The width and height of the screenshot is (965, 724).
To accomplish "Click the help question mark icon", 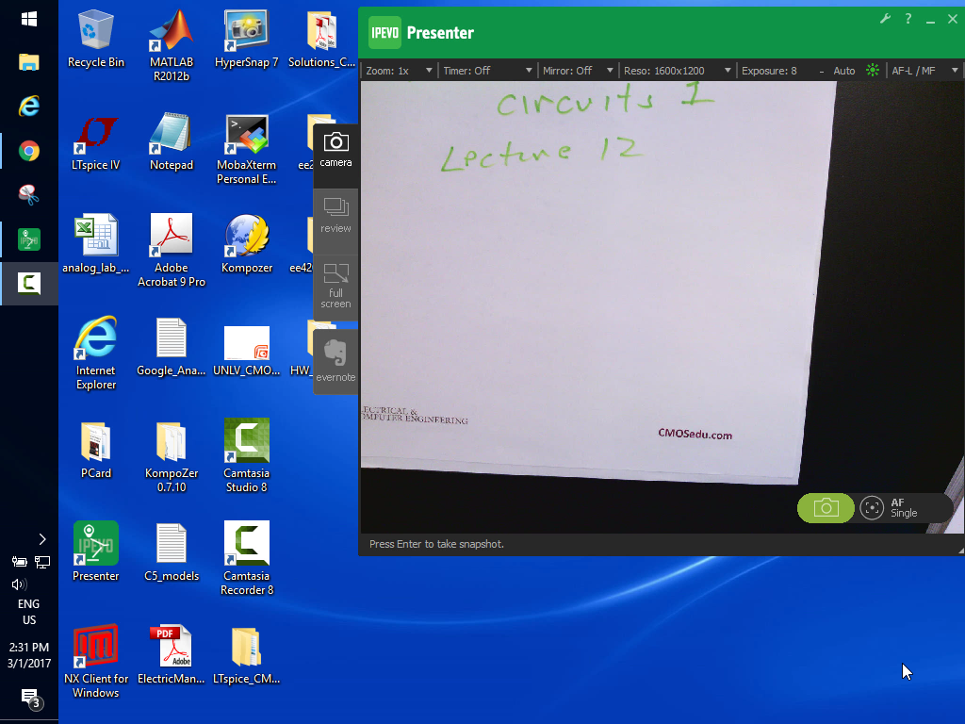I will tap(908, 19).
